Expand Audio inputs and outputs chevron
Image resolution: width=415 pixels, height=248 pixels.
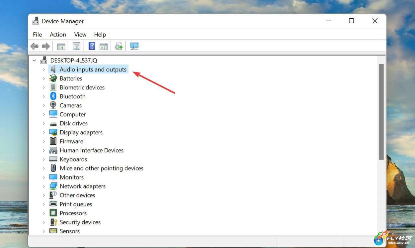coord(43,69)
